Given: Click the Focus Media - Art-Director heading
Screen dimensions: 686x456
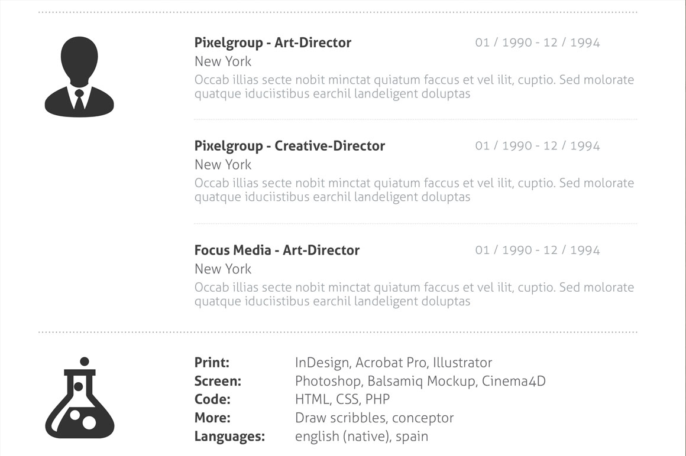Looking at the screenshot, I should coord(277,250).
